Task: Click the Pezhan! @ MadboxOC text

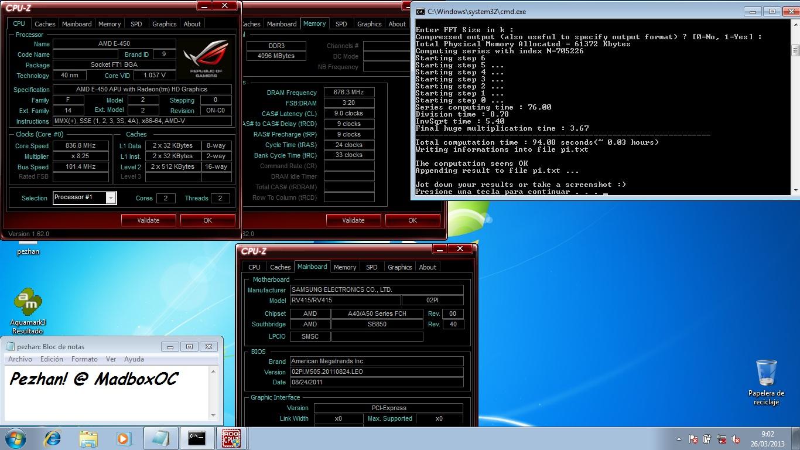Action: (94, 379)
